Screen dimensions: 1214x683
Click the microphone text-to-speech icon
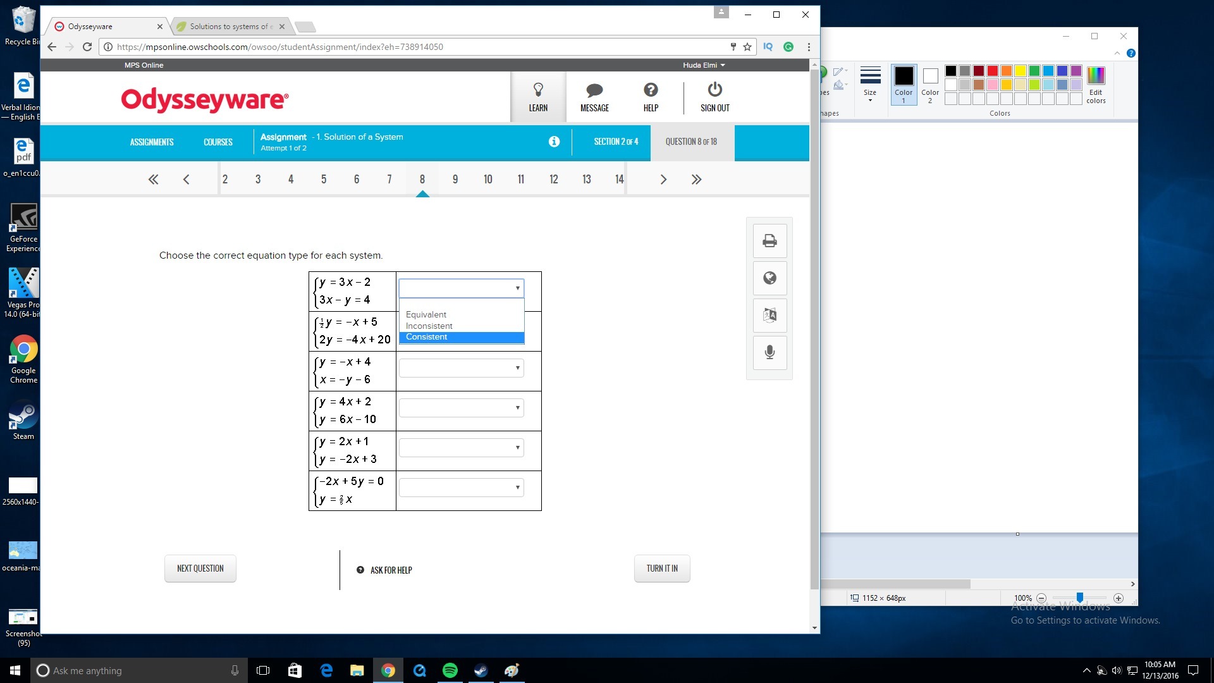[769, 352]
